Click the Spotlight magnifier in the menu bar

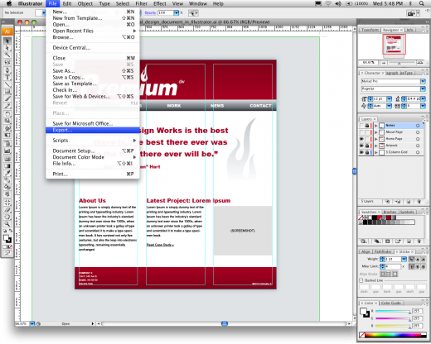[422, 3]
